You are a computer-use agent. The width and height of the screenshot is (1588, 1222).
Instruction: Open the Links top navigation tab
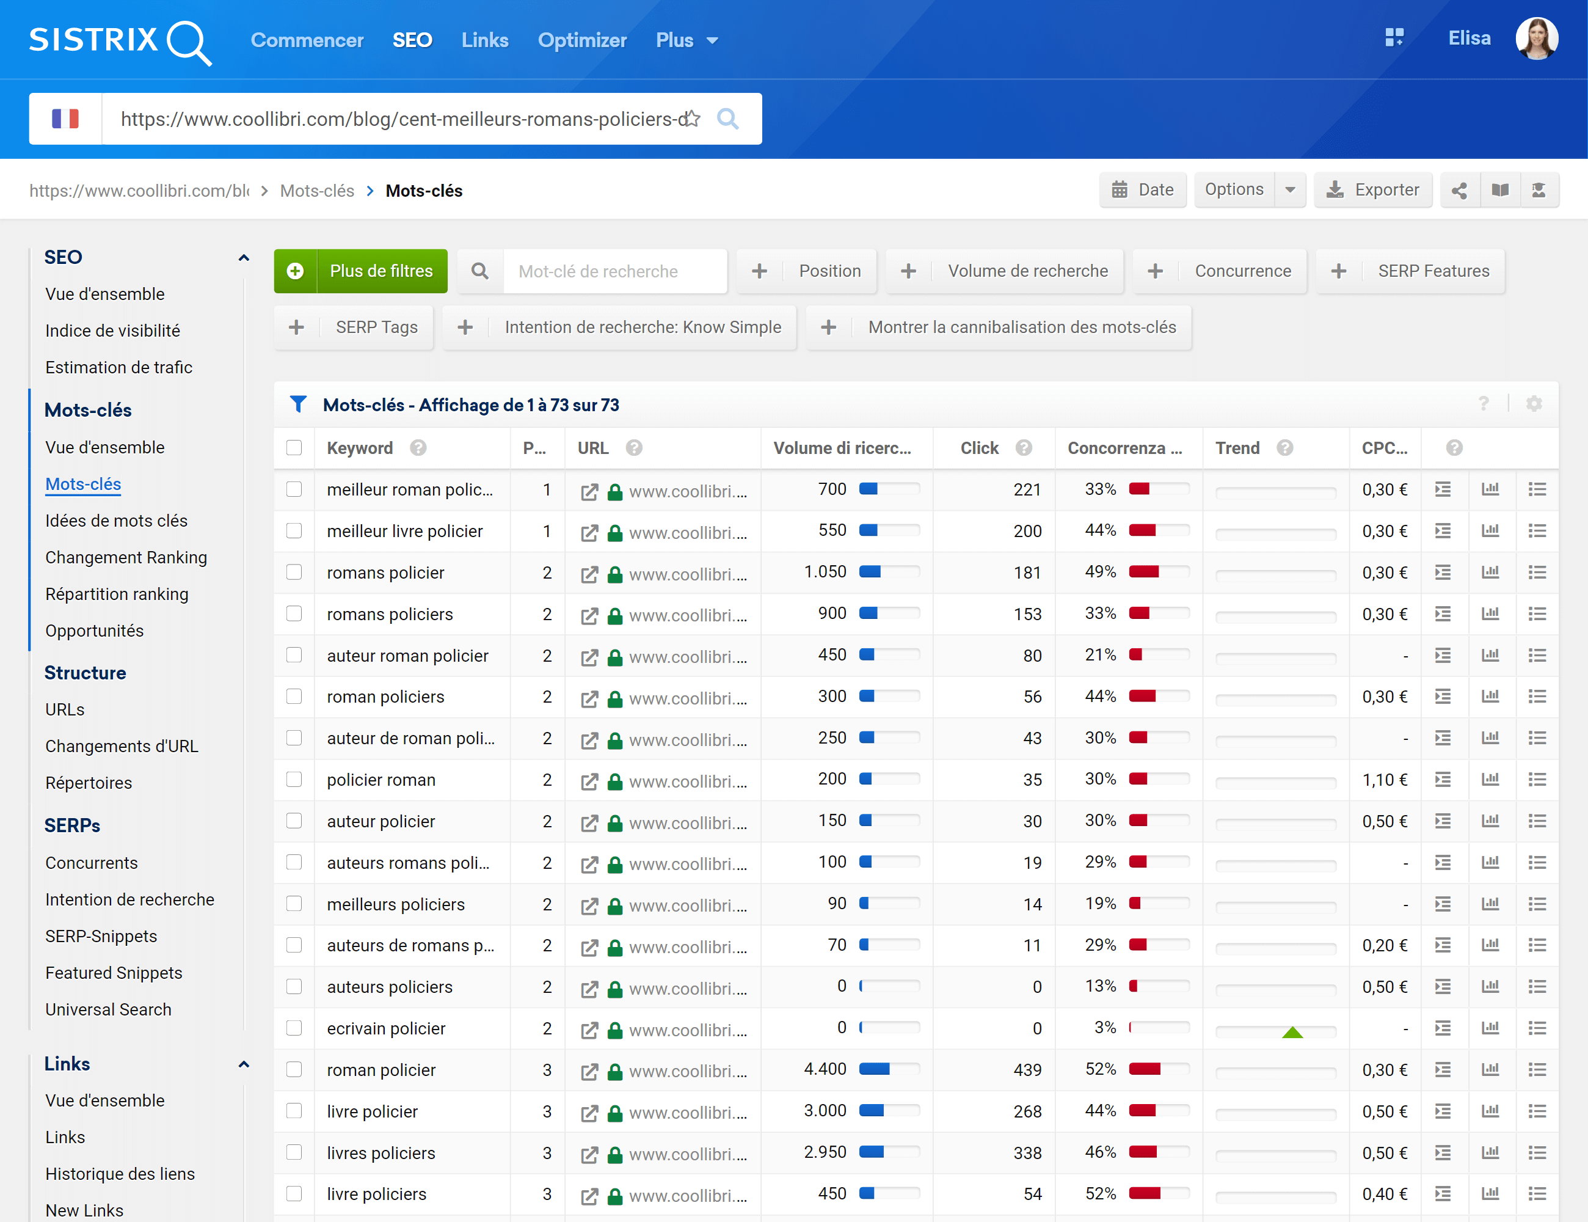tap(485, 40)
